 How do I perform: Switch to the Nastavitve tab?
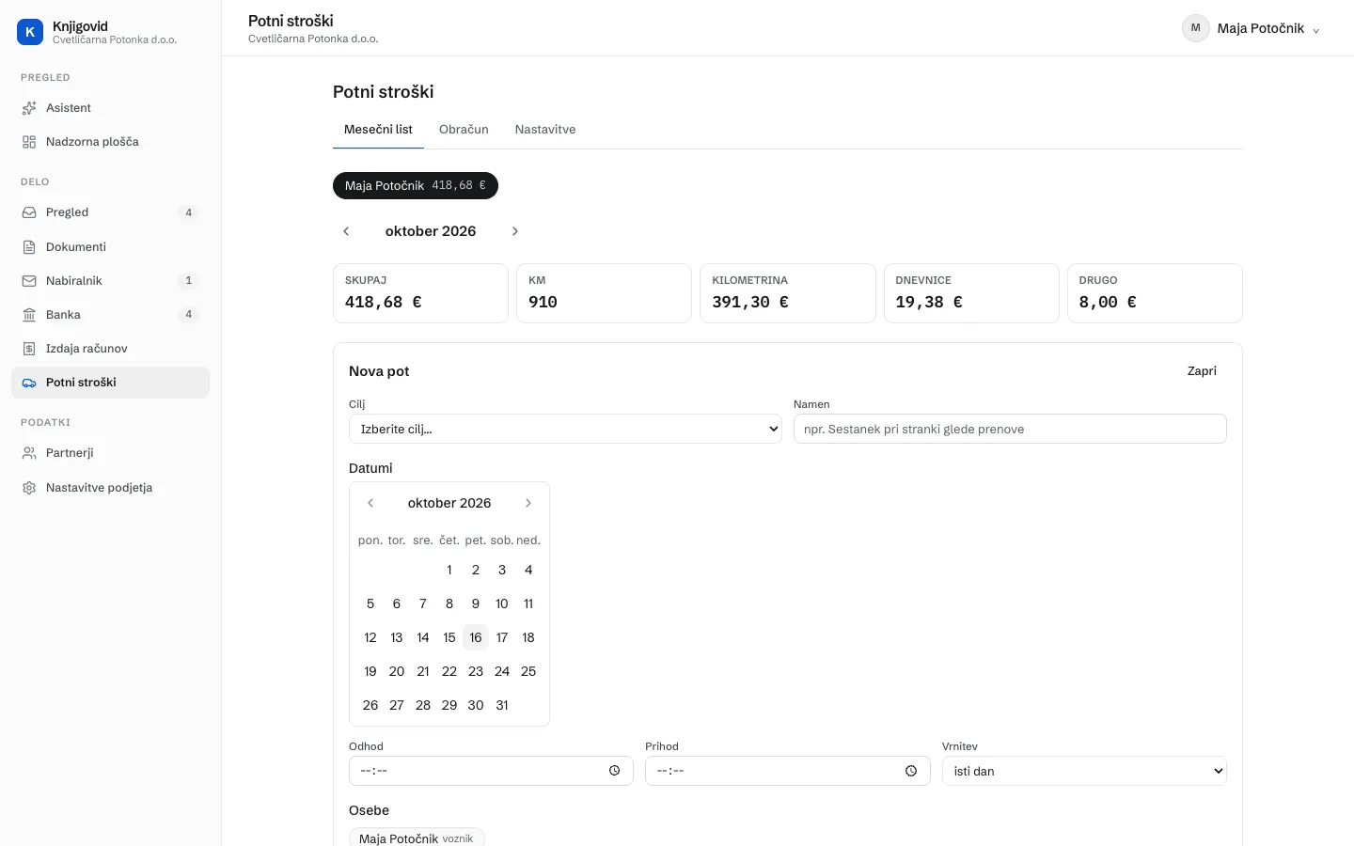545,130
